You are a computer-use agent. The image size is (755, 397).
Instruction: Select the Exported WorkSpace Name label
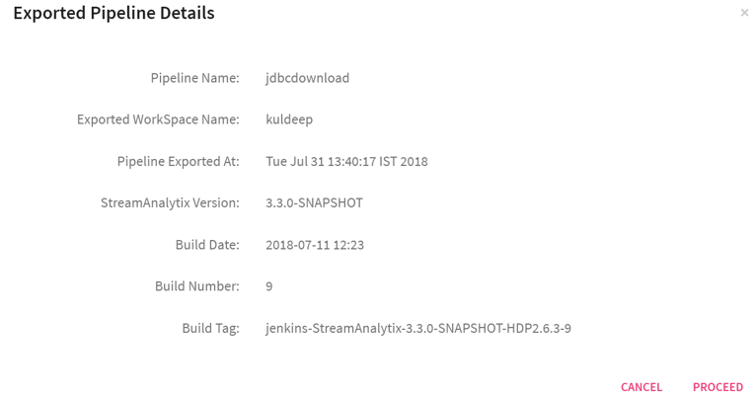point(158,119)
